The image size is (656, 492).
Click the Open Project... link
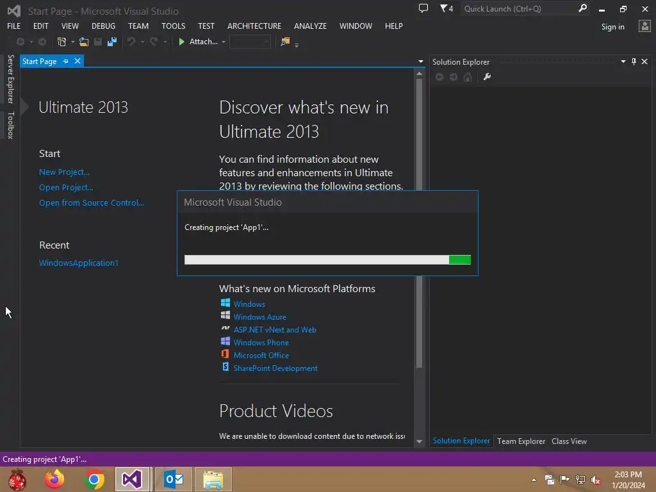[x=66, y=188]
